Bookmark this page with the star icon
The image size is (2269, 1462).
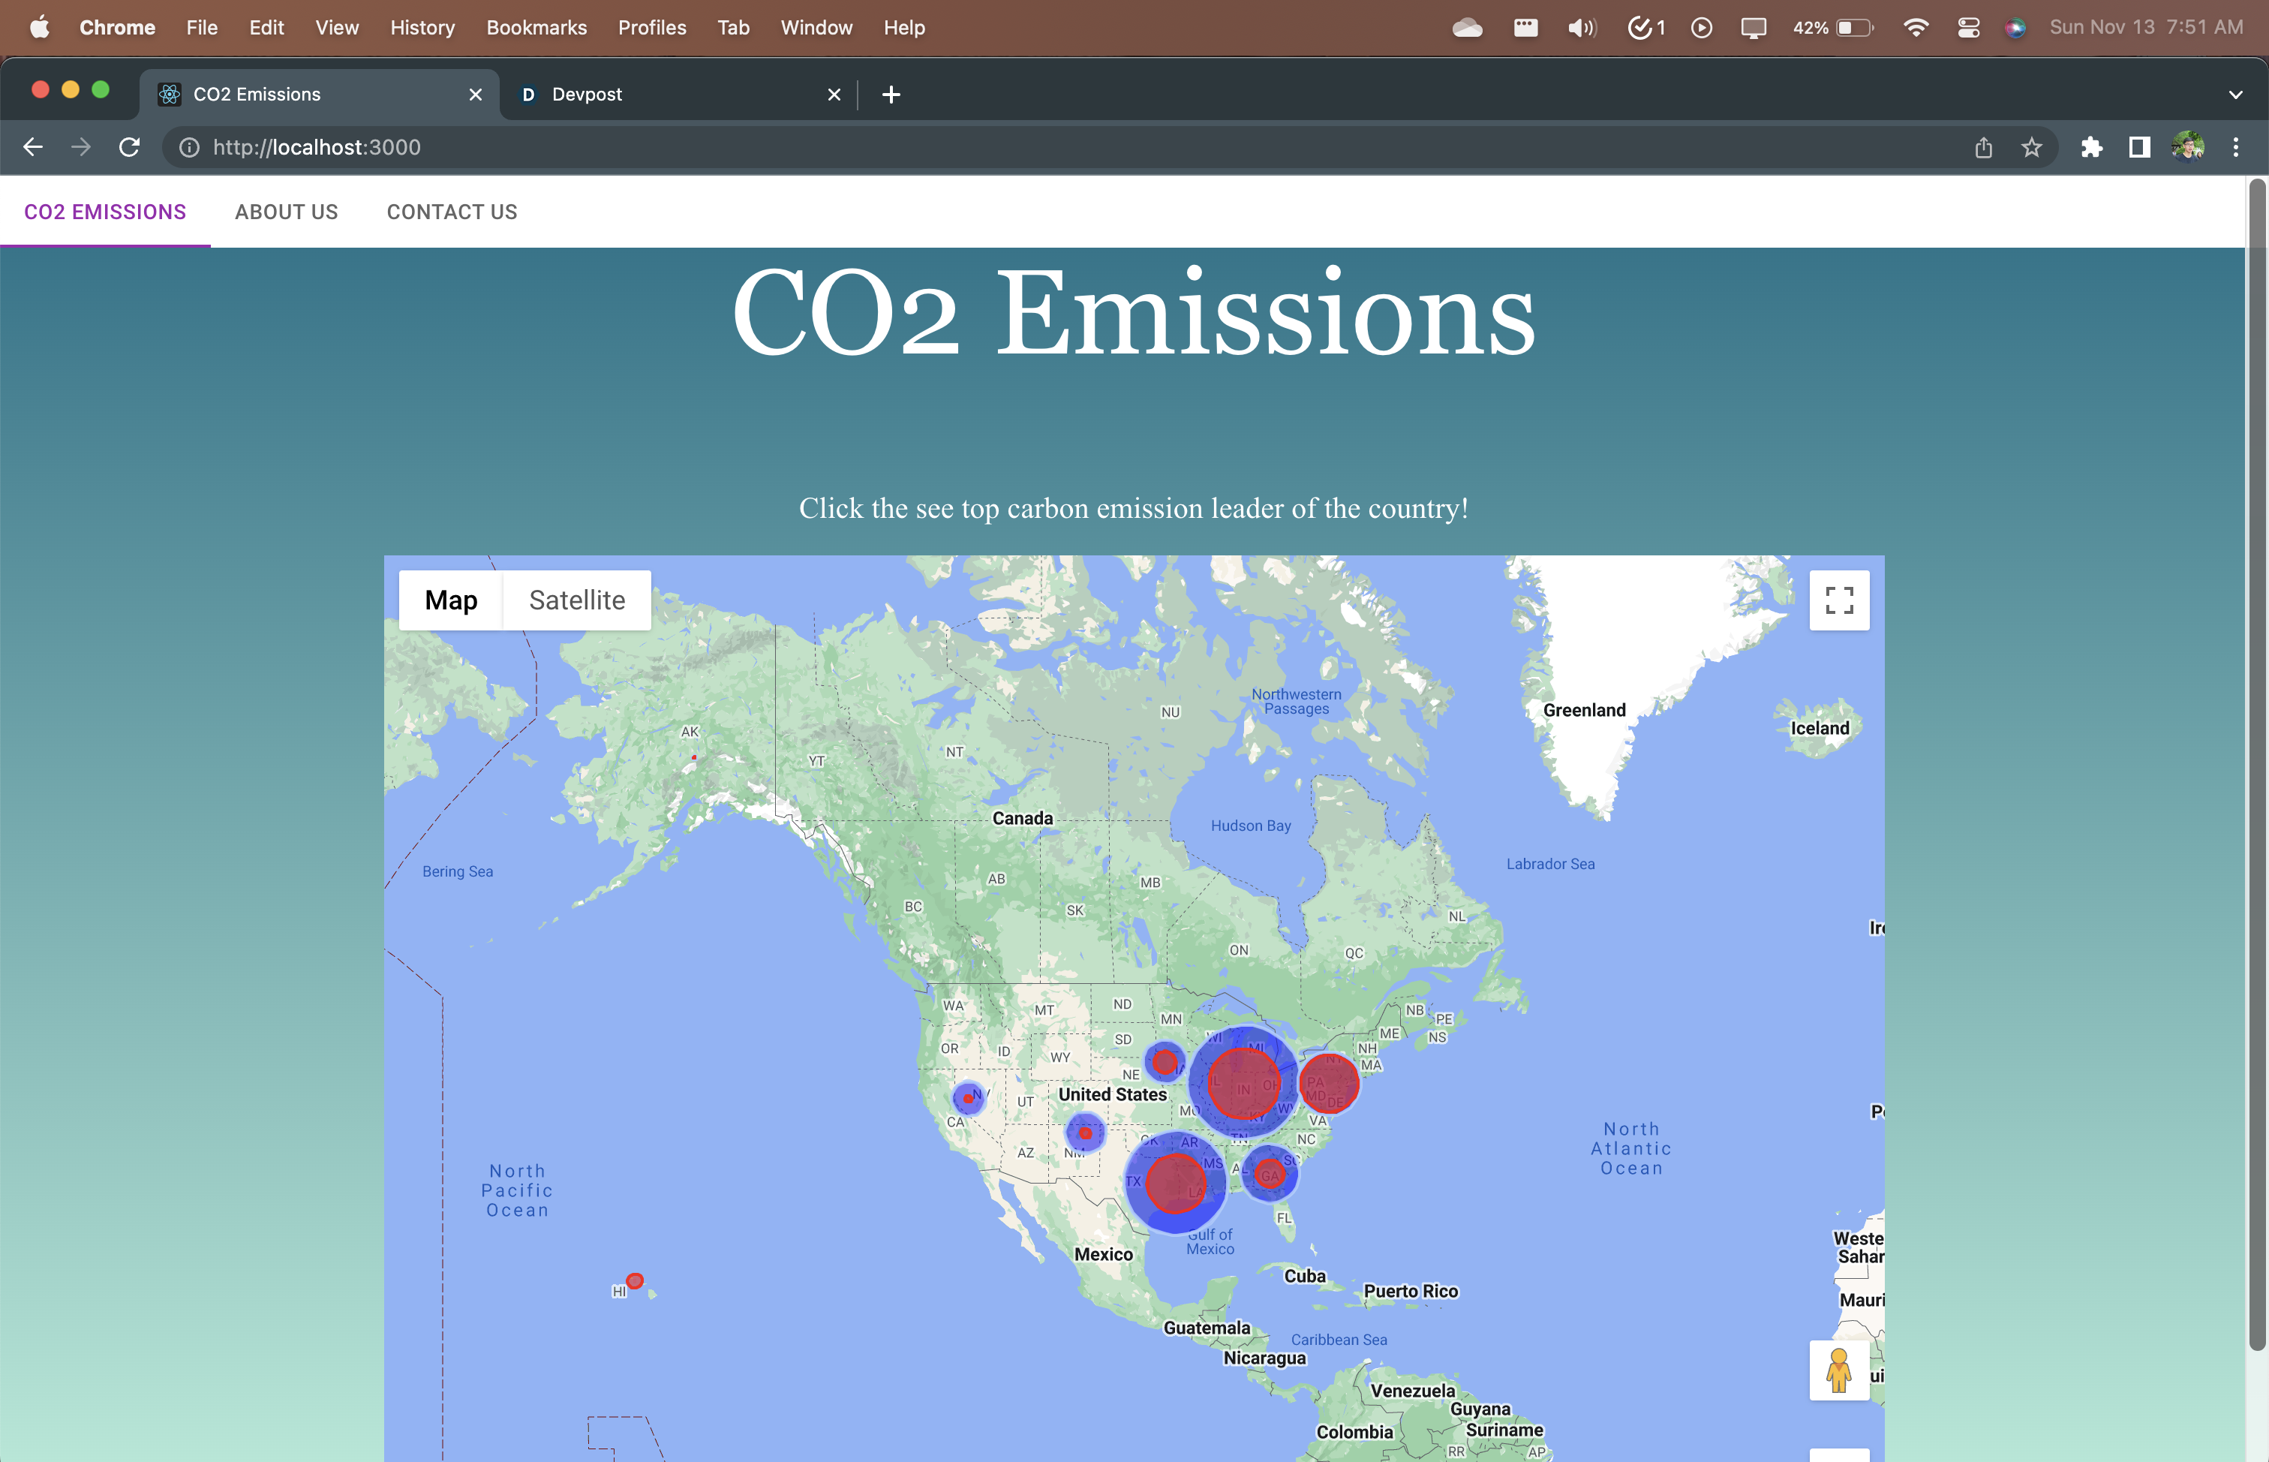click(x=2031, y=147)
